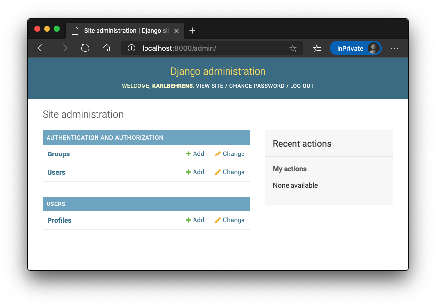Open the USERS app section header
Image resolution: width=436 pixels, height=307 pixels.
click(x=56, y=204)
